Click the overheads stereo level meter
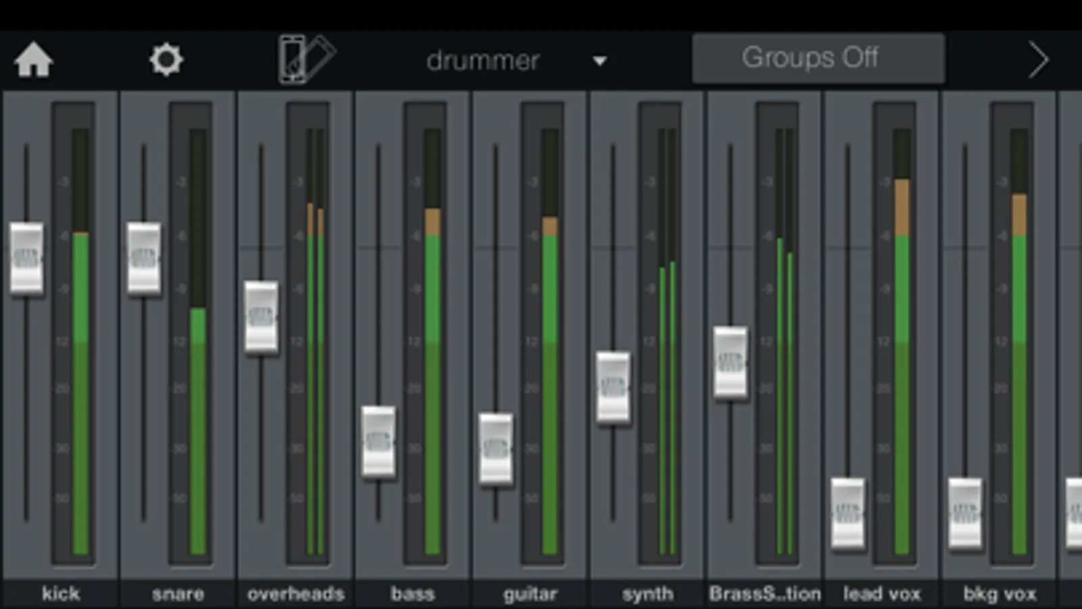1082x609 pixels. [x=315, y=342]
